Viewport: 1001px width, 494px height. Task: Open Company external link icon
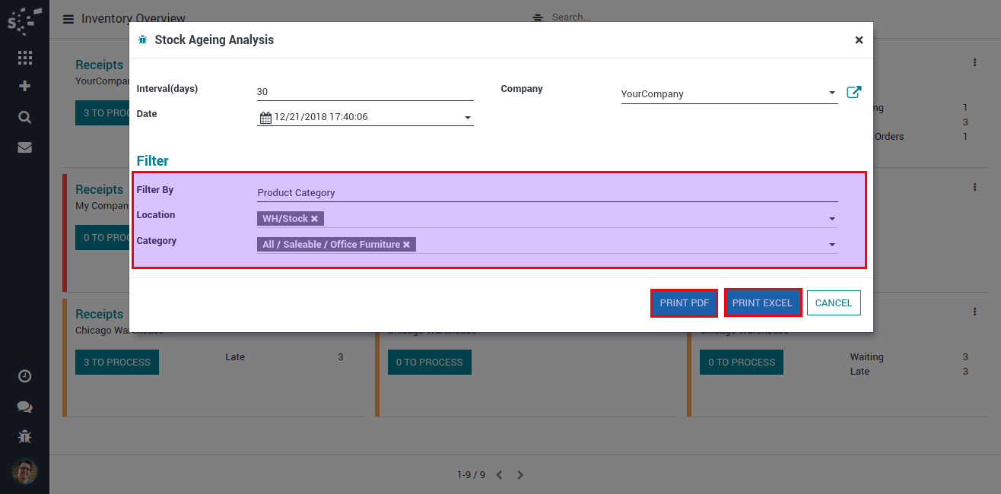853,93
